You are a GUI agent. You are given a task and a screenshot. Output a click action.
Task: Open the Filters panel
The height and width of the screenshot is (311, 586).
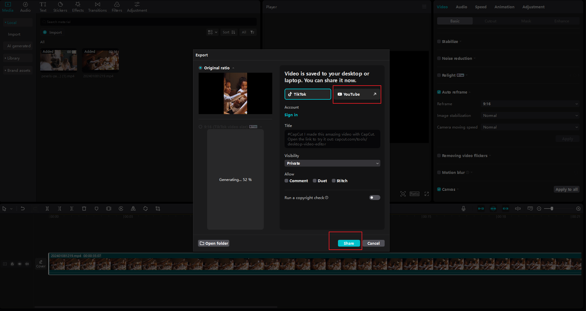117,7
